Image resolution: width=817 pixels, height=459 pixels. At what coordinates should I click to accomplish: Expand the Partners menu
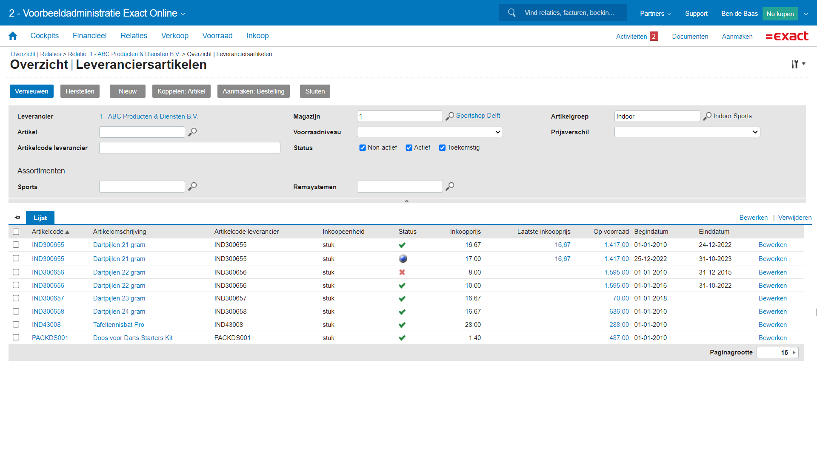click(655, 14)
